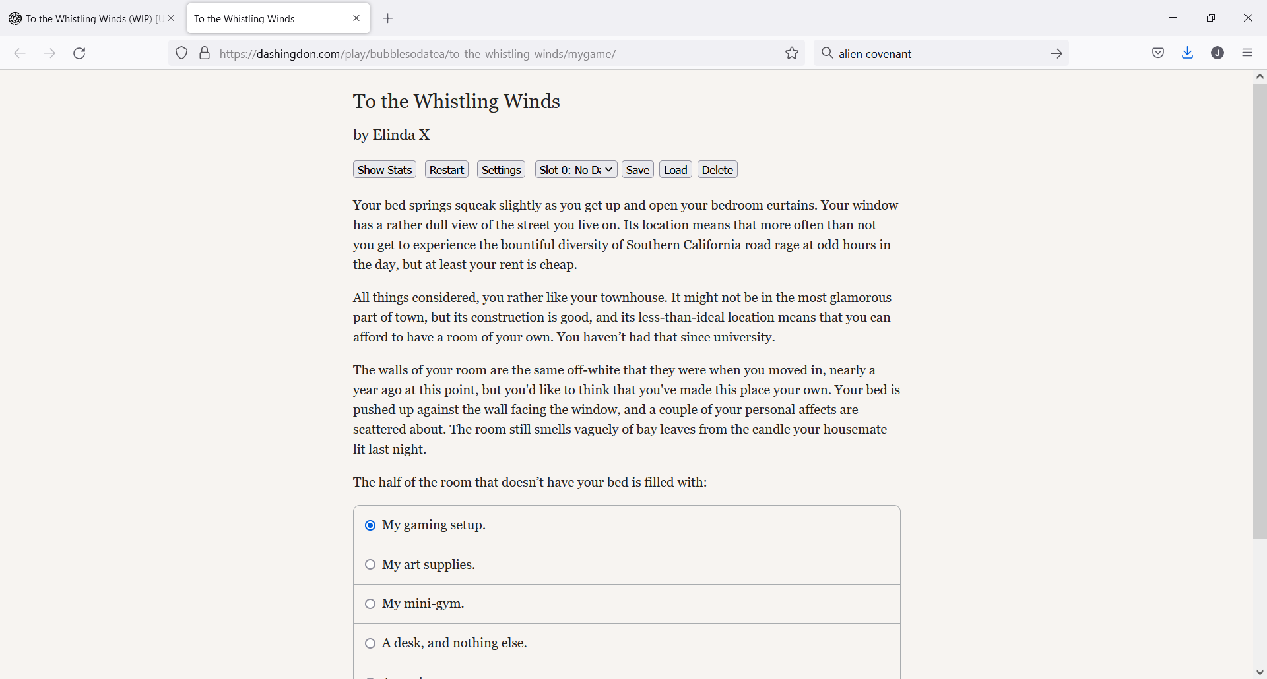
Task: Bookmark this page with the star icon
Action: [x=792, y=53]
